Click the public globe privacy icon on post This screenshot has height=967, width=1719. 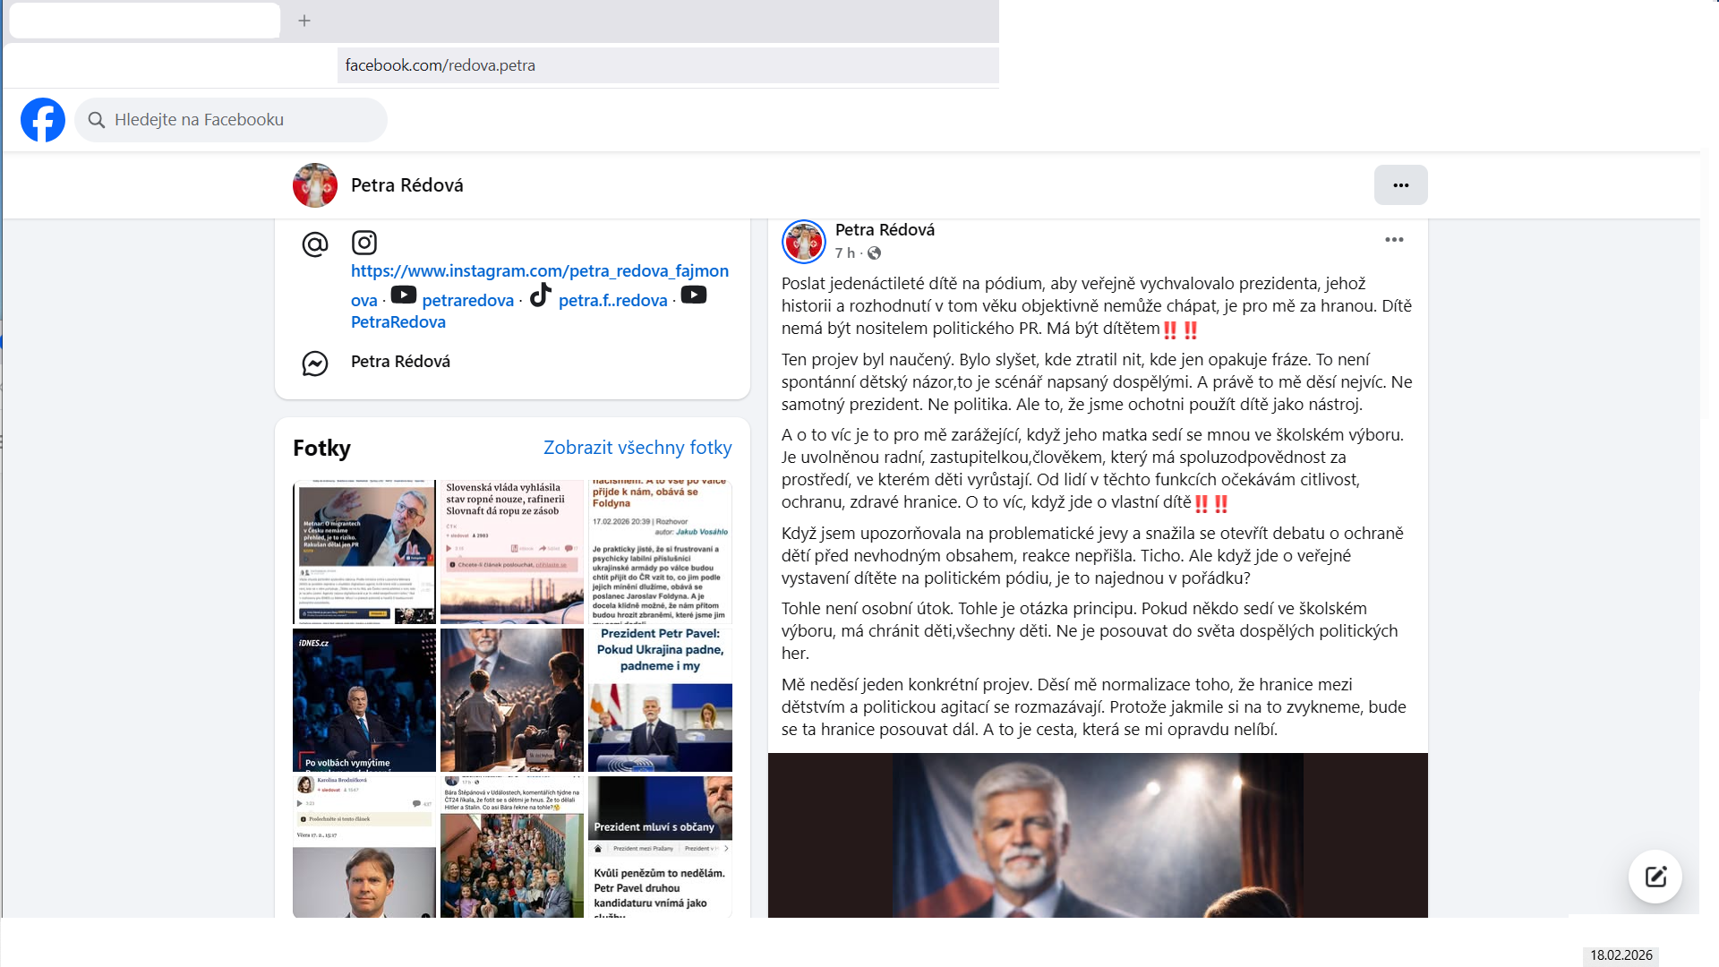click(x=875, y=253)
